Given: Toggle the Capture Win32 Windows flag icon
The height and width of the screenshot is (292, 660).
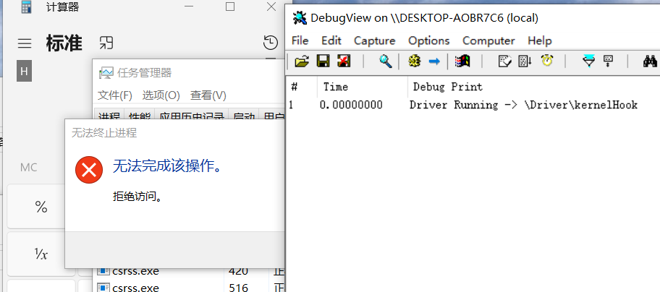Looking at the screenshot, I should pos(462,61).
